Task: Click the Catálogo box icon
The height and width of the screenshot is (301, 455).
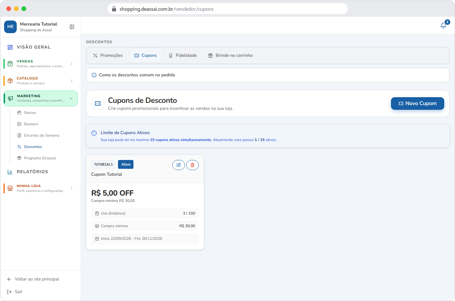Action: tap(10, 81)
